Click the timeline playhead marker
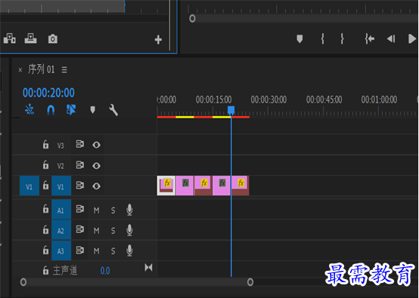This screenshot has height=298, width=419. (231, 110)
